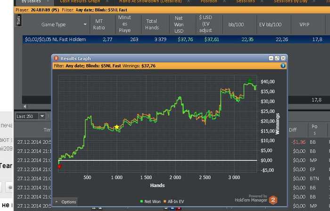Select the $0,02/$0,05 NL Fast Holdem row

(176, 39)
